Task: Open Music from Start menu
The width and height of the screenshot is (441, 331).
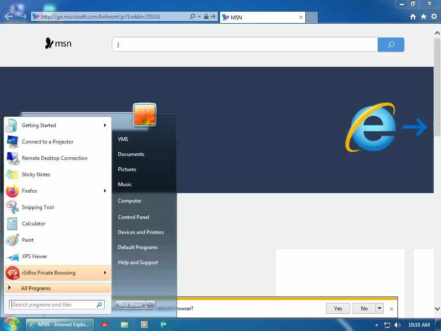Action: (124, 184)
